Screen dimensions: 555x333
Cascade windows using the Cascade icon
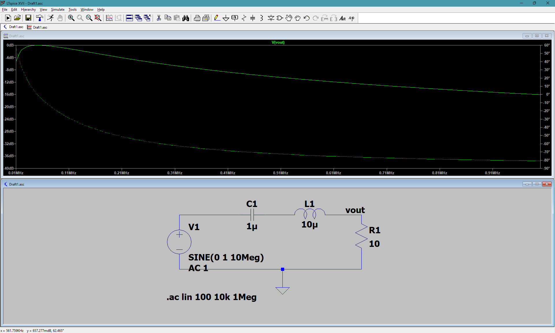(x=138, y=18)
